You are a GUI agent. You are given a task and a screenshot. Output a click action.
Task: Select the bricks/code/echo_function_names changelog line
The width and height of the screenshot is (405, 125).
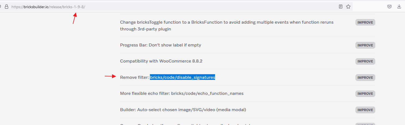182,93
